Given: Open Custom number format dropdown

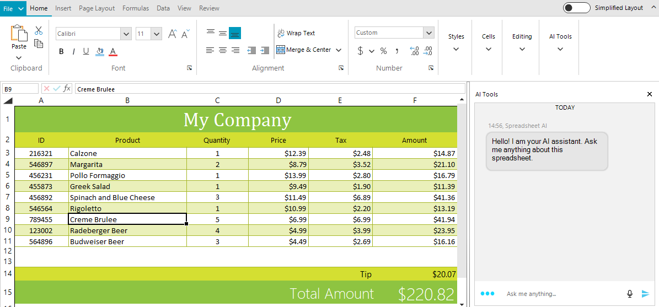Looking at the screenshot, I should click(428, 33).
